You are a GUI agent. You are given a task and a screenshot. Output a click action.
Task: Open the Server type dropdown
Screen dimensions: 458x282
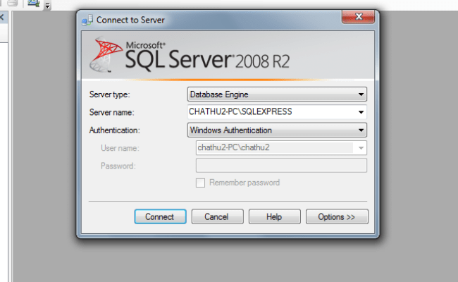(277, 94)
